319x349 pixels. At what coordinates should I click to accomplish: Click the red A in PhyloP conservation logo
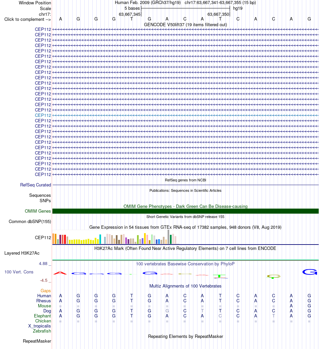(60, 273)
